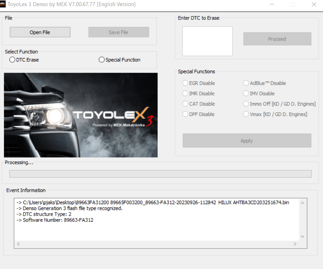Click 'DTC structure Type: 2' log line

tap(44, 214)
